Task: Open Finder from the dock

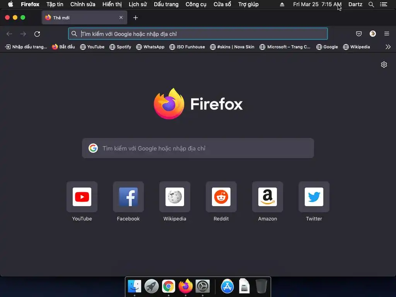Action: click(134, 286)
